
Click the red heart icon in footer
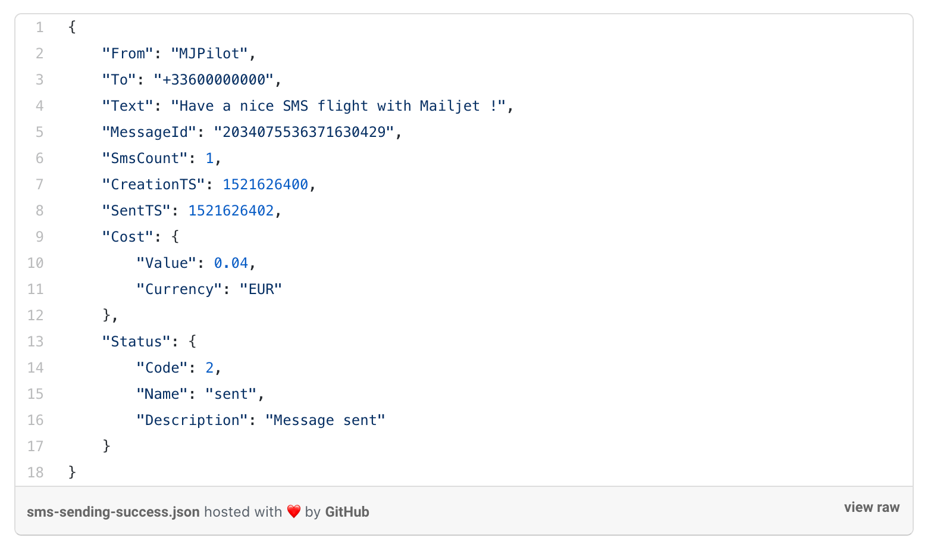[x=294, y=512]
